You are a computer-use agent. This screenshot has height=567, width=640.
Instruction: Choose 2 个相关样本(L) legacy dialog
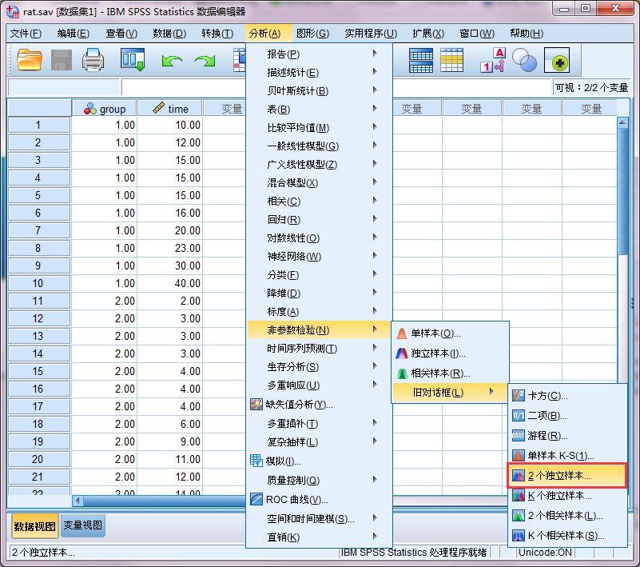[x=567, y=516]
